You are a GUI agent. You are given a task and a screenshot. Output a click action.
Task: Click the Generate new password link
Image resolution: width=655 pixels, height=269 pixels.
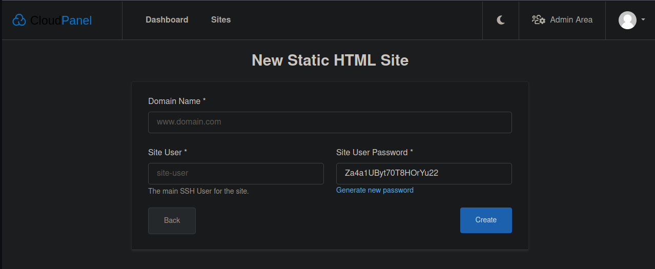coord(375,190)
